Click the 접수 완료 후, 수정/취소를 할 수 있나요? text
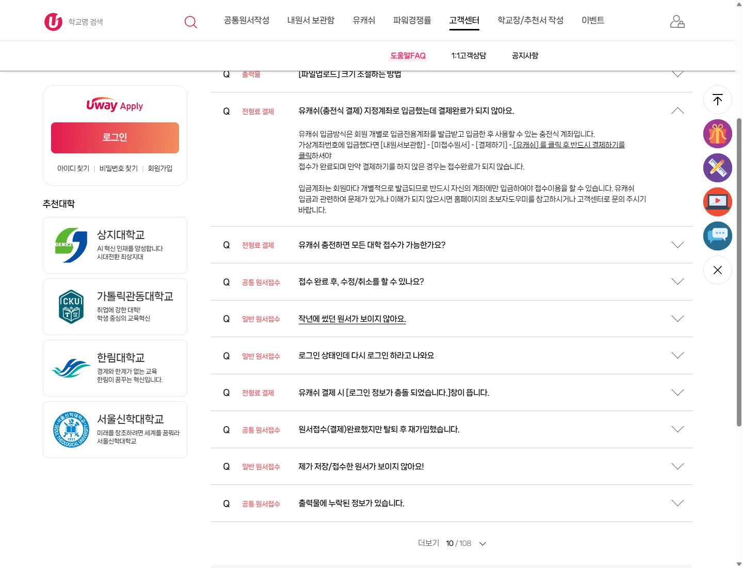Screen dimensions: 743x568 (x=361, y=281)
